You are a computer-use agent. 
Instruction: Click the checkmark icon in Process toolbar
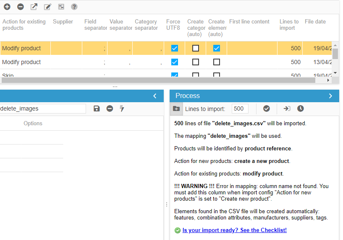point(267,108)
